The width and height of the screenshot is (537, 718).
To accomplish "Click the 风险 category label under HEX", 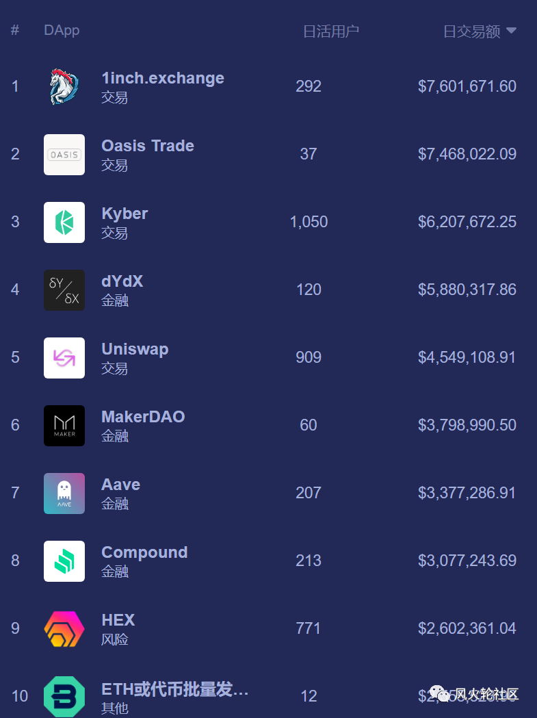I will tap(115, 640).
